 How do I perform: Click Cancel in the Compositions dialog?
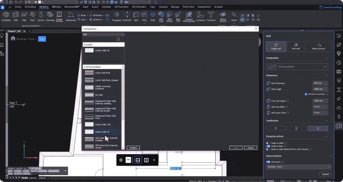tap(250, 148)
